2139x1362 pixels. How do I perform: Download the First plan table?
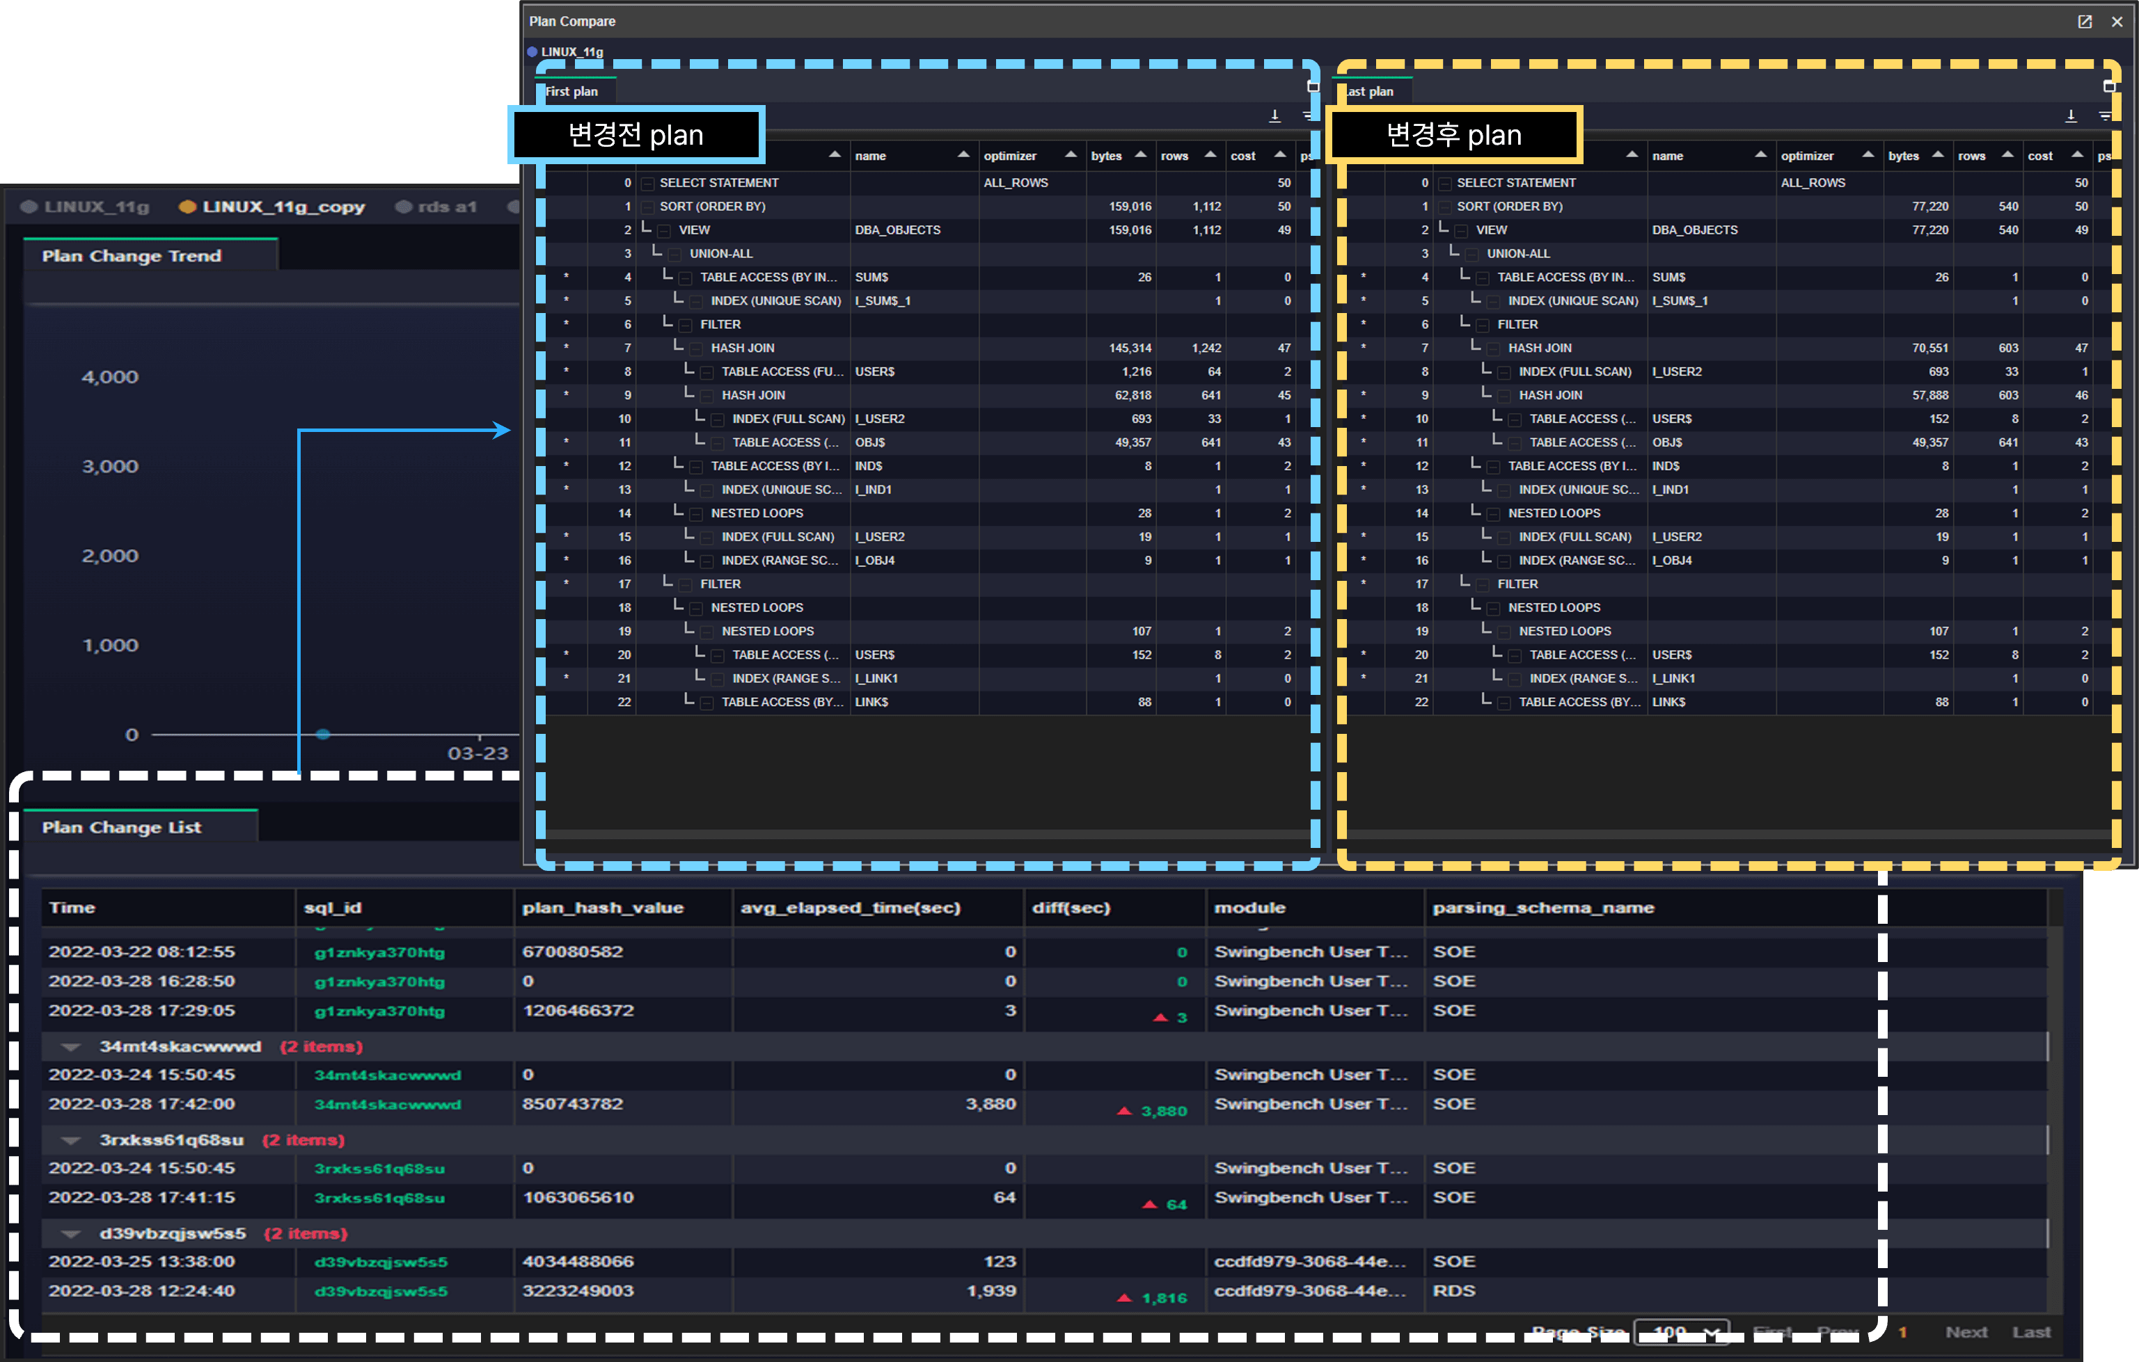pyautogui.click(x=1274, y=115)
